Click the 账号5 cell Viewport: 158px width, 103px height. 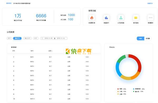click(x=32, y=76)
